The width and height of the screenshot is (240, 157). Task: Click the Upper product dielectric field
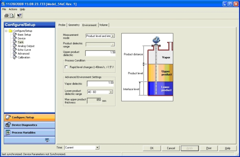[100, 53]
